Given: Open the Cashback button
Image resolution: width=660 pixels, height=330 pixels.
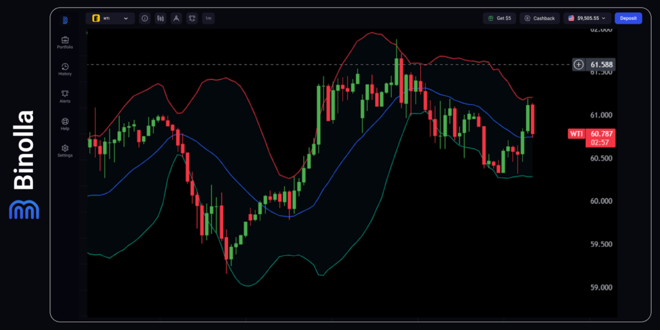Looking at the screenshot, I should click(x=539, y=19).
